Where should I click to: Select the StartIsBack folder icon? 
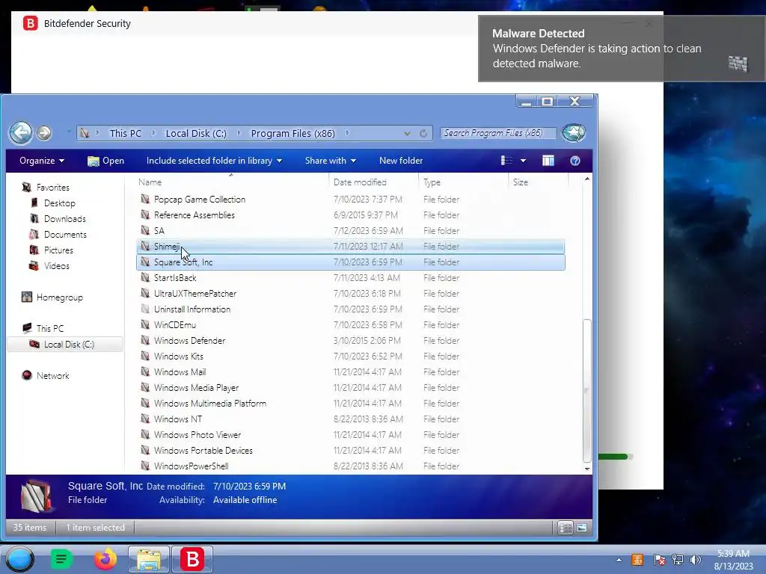tap(145, 277)
